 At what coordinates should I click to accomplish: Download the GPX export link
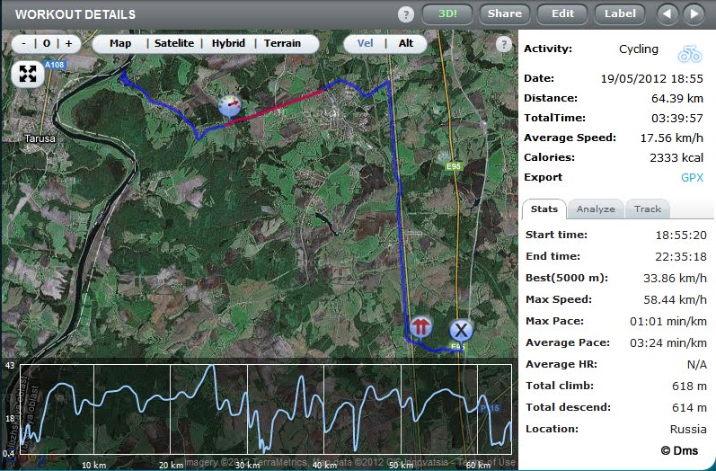click(x=691, y=177)
